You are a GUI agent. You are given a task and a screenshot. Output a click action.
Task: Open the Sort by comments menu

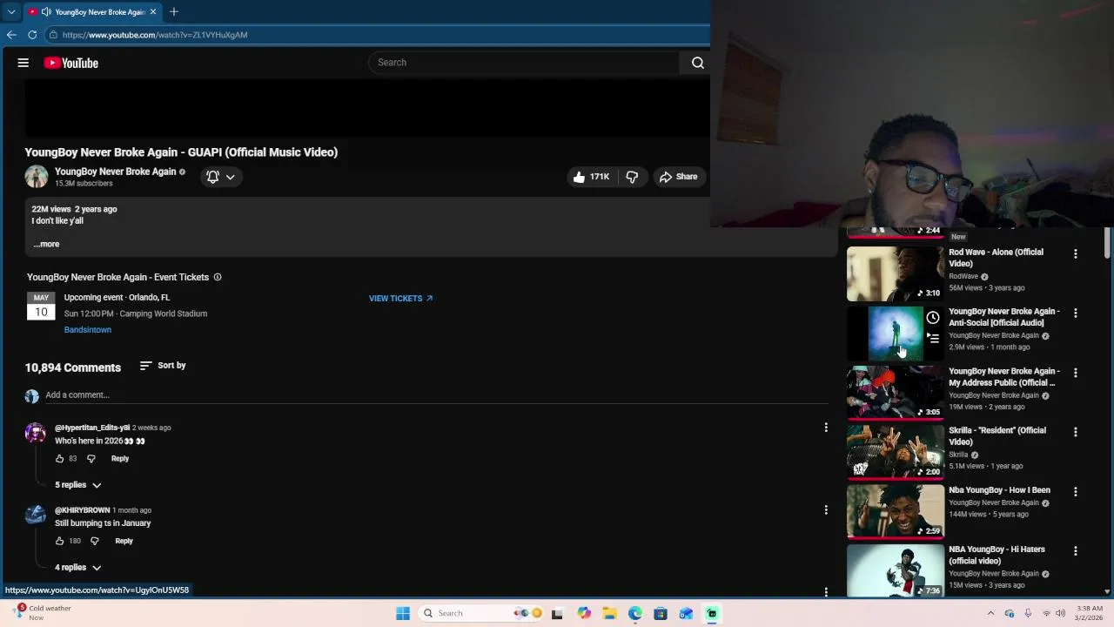click(x=163, y=366)
